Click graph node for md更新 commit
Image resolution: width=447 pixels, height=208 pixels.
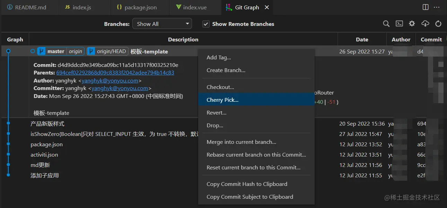click(x=8, y=165)
